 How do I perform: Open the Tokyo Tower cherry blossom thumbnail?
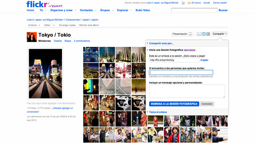(x=123, y=71)
